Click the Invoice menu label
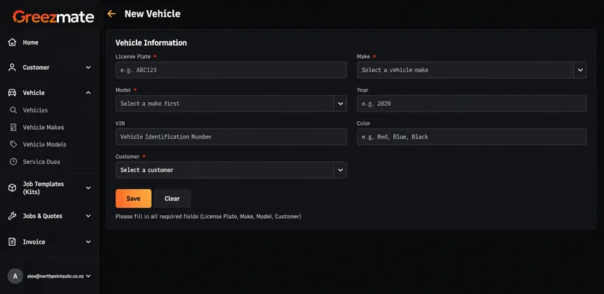Viewport: 604px width, 294px height. coord(34,242)
